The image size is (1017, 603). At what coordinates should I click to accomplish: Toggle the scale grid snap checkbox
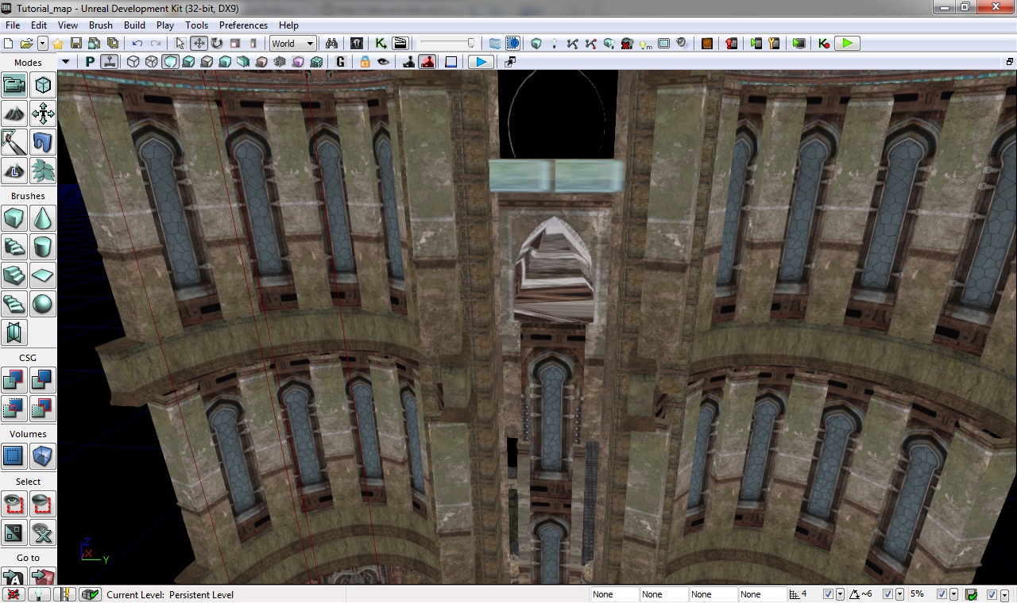coord(942,594)
